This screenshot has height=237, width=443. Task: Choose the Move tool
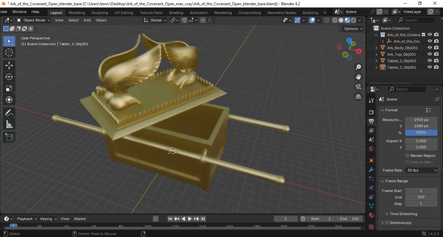pos(9,65)
